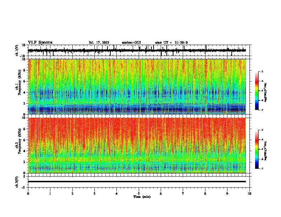The height and width of the screenshot is (217, 281).
Task: Click time axis tick label "8"
Action: click(205, 194)
